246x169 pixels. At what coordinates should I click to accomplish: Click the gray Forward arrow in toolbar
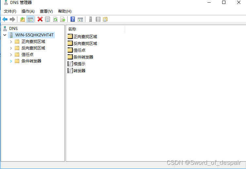tap(12, 19)
